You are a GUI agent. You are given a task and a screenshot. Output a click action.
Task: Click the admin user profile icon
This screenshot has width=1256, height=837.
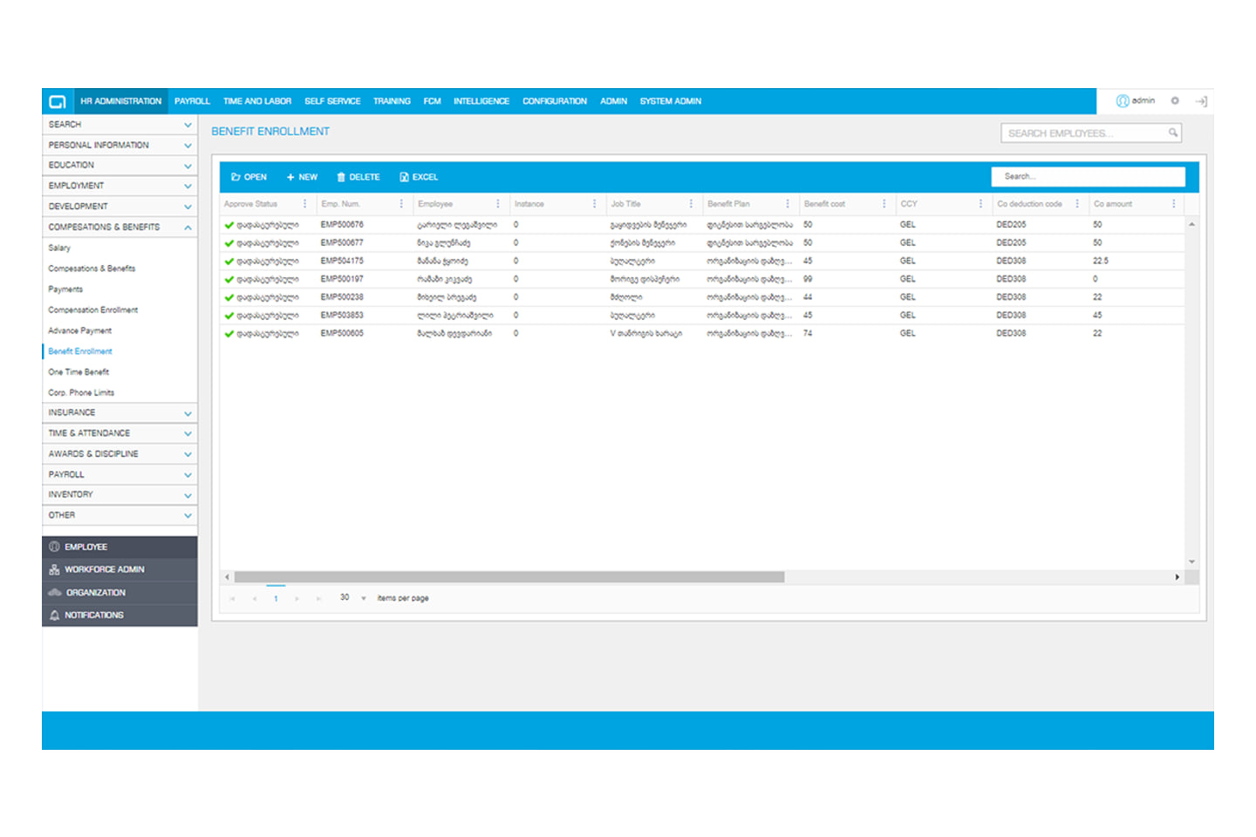1123,101
